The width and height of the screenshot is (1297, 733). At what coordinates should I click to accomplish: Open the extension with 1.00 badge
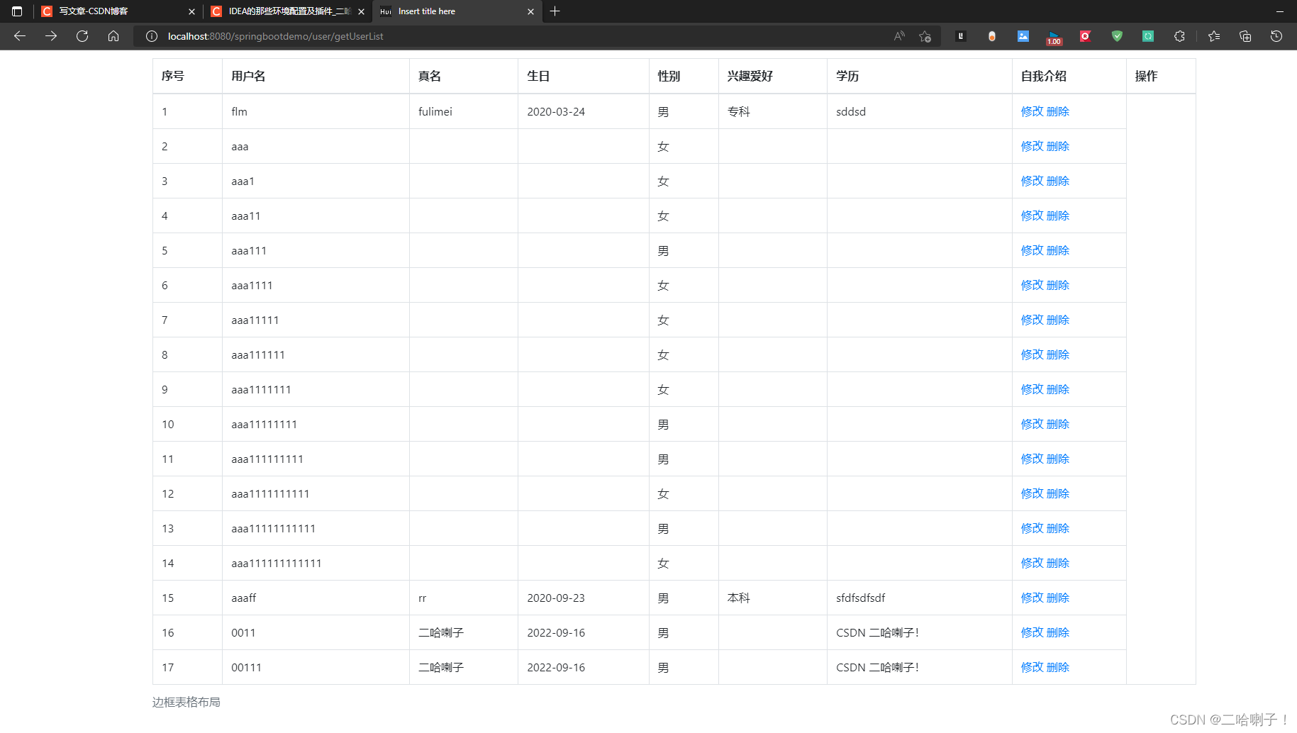coord(1054,38)
